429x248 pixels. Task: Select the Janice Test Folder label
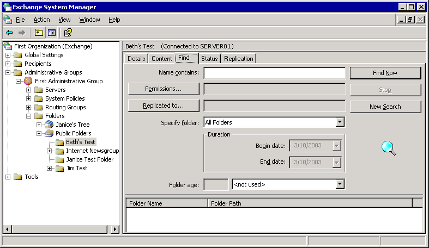[x=90, y=159]
